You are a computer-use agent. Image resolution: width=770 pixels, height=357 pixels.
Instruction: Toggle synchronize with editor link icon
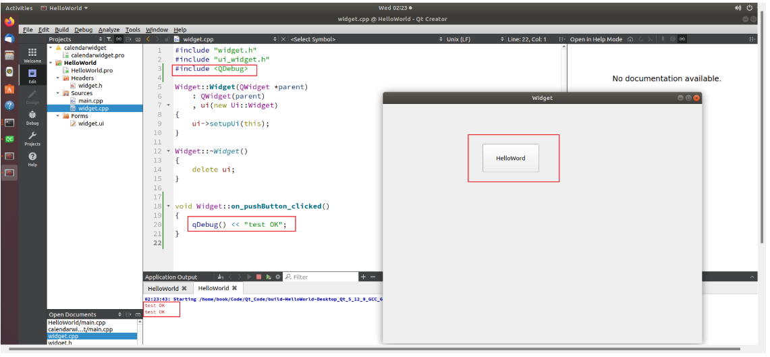[x=119, y=39]
